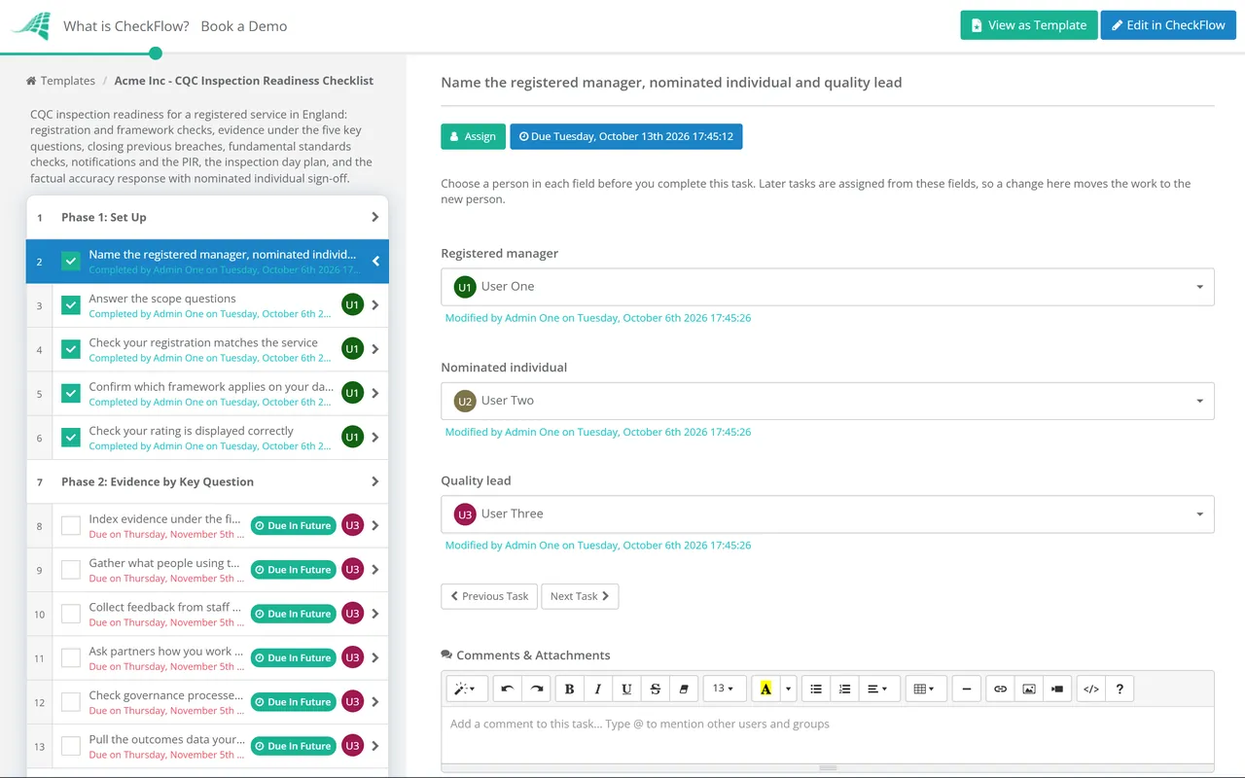Image resolution: width=1245 pixels, height=778 pixels.
Task: Click the undo arrow in comment toolbar
Action: (508, 689)
